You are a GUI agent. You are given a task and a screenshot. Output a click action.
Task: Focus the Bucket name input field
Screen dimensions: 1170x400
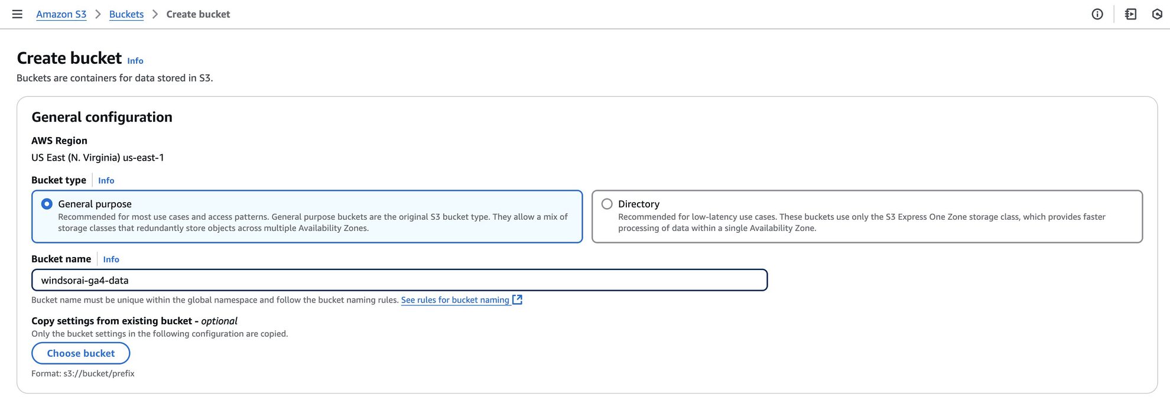(x=399, y=280)
